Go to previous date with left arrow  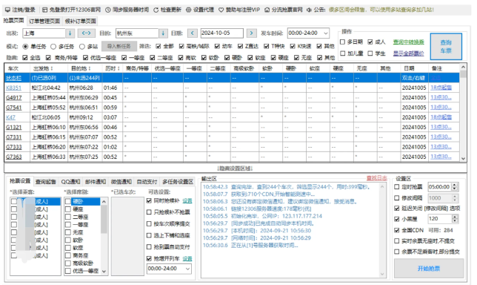coord(193,33)
